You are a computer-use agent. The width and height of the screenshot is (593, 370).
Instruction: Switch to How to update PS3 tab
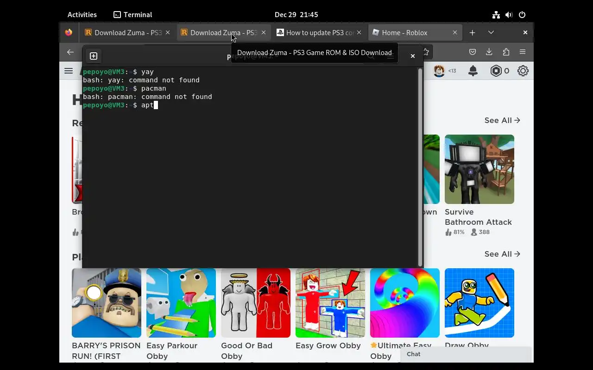coord(319,32)
